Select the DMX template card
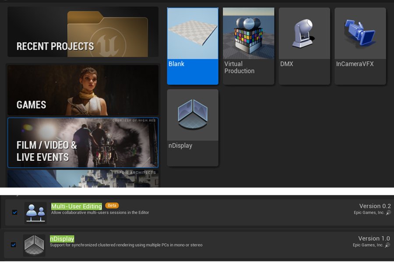394x269 pixels. tap(304, 46)
